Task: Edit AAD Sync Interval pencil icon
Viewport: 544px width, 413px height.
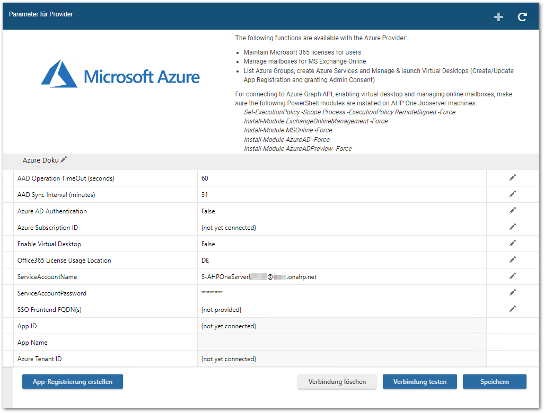Action: coord(512,194)
